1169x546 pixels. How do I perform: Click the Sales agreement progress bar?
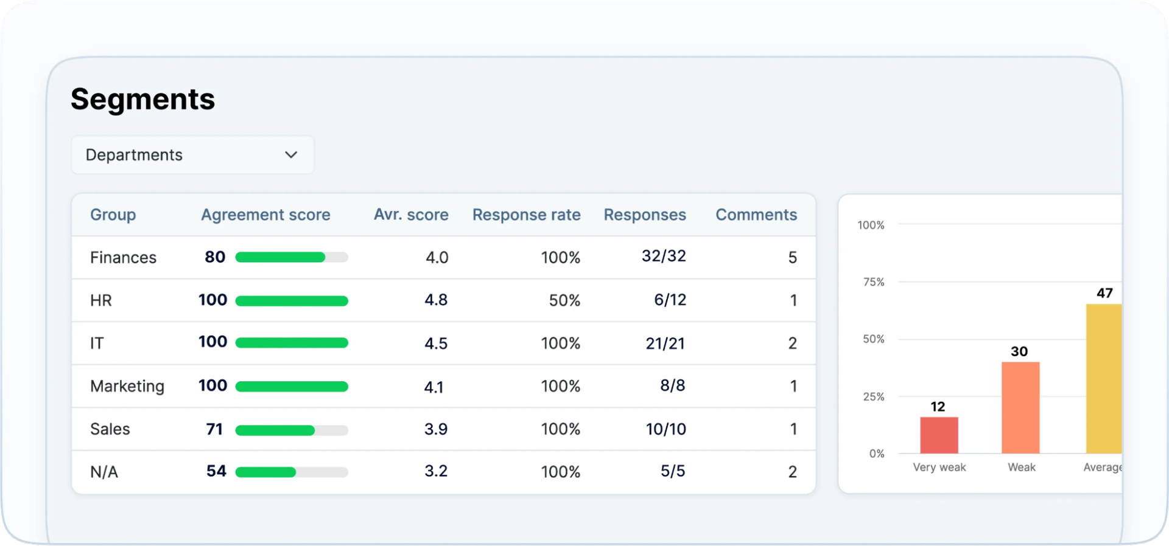pos(292,430)
